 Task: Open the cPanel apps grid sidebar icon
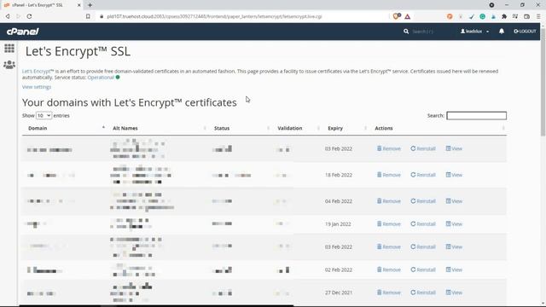9,48
